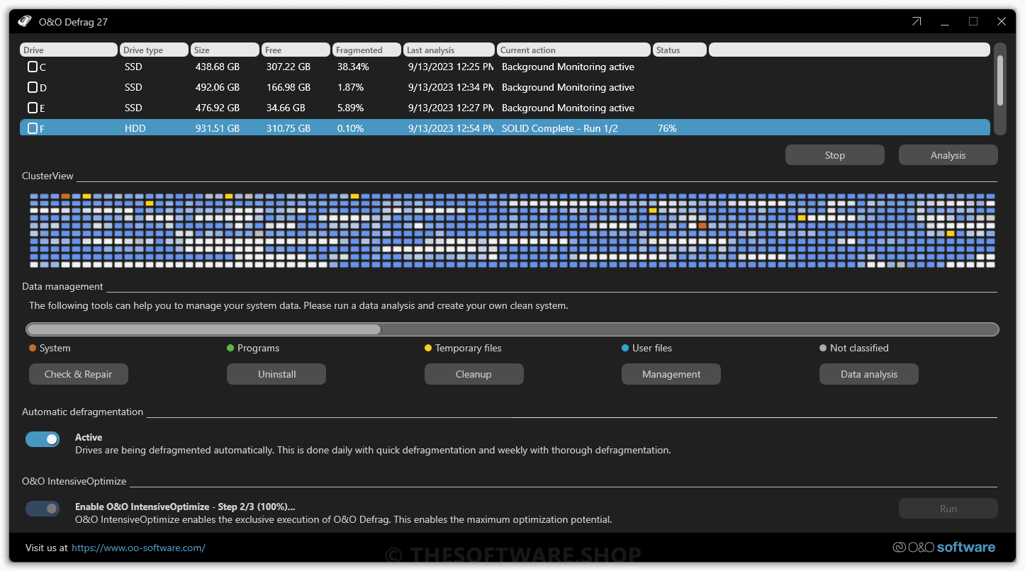Check the box for drive C
1025x571 pixels.
(33, 67)
